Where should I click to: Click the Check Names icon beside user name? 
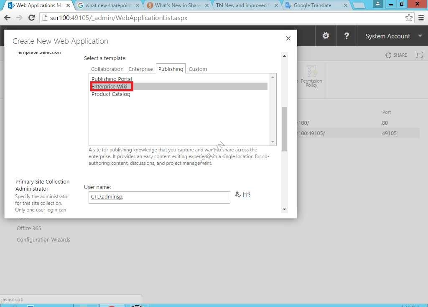coord(238,195)
